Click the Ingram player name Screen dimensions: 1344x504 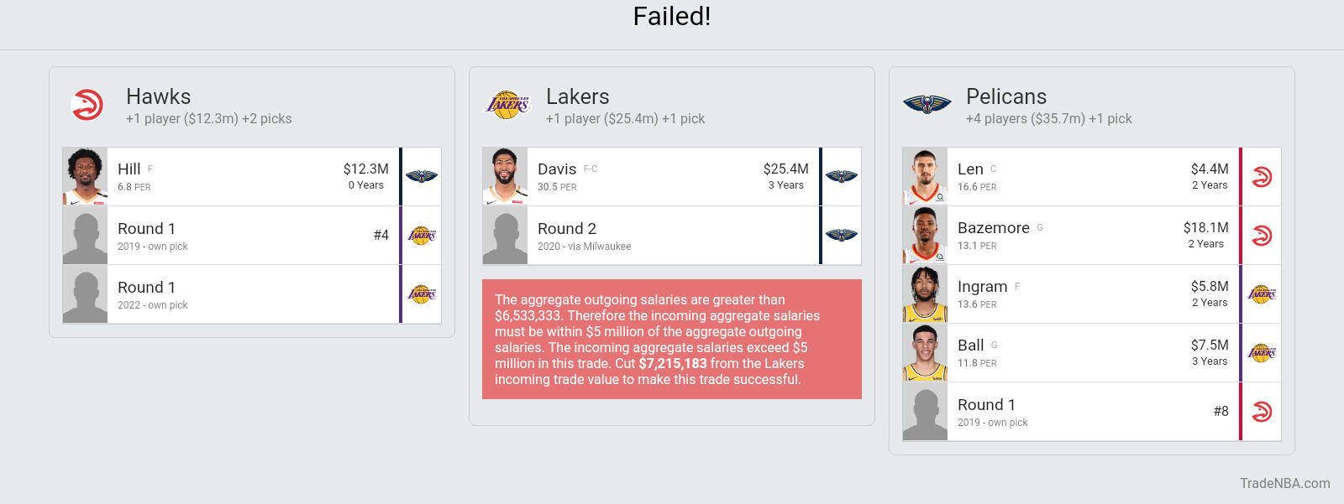982,287
